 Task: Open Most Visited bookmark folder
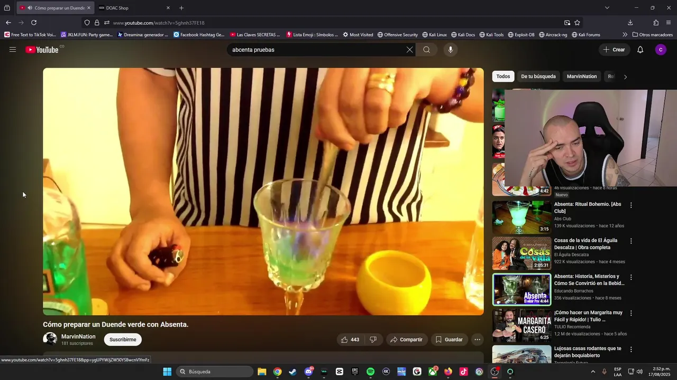(x=358, y=35)
